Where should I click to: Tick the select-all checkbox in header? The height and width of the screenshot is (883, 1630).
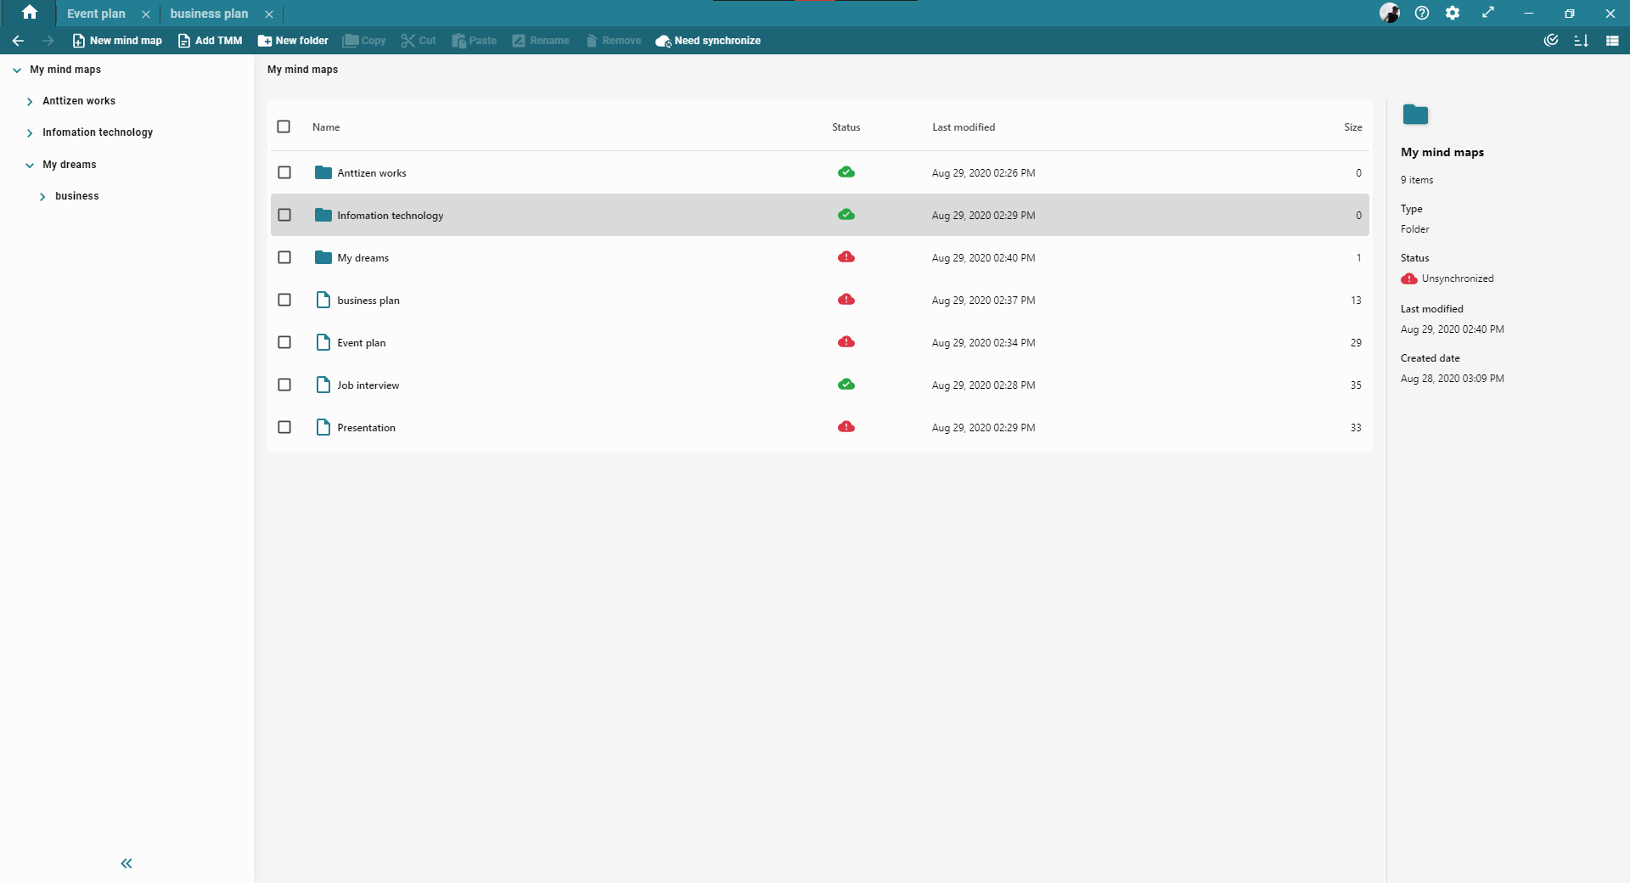[x=284, y=127]
